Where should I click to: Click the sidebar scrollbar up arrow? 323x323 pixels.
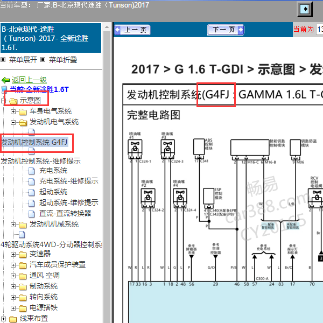[107, 27]
